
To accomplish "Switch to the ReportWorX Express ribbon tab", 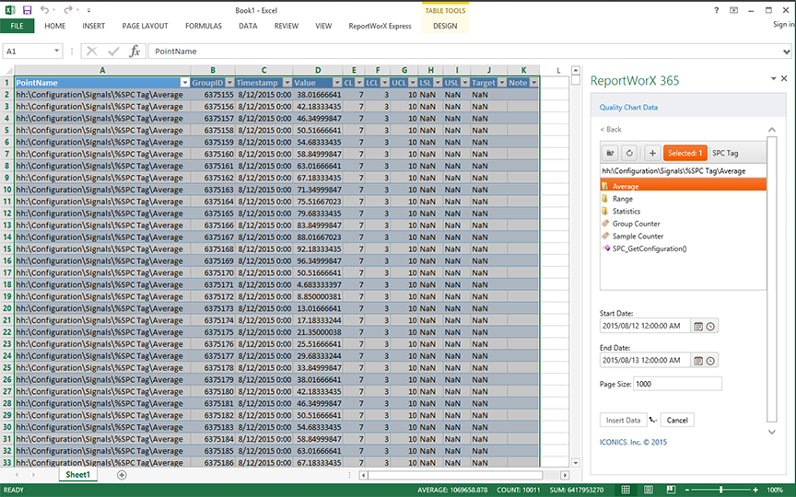I will click(380, 26).
